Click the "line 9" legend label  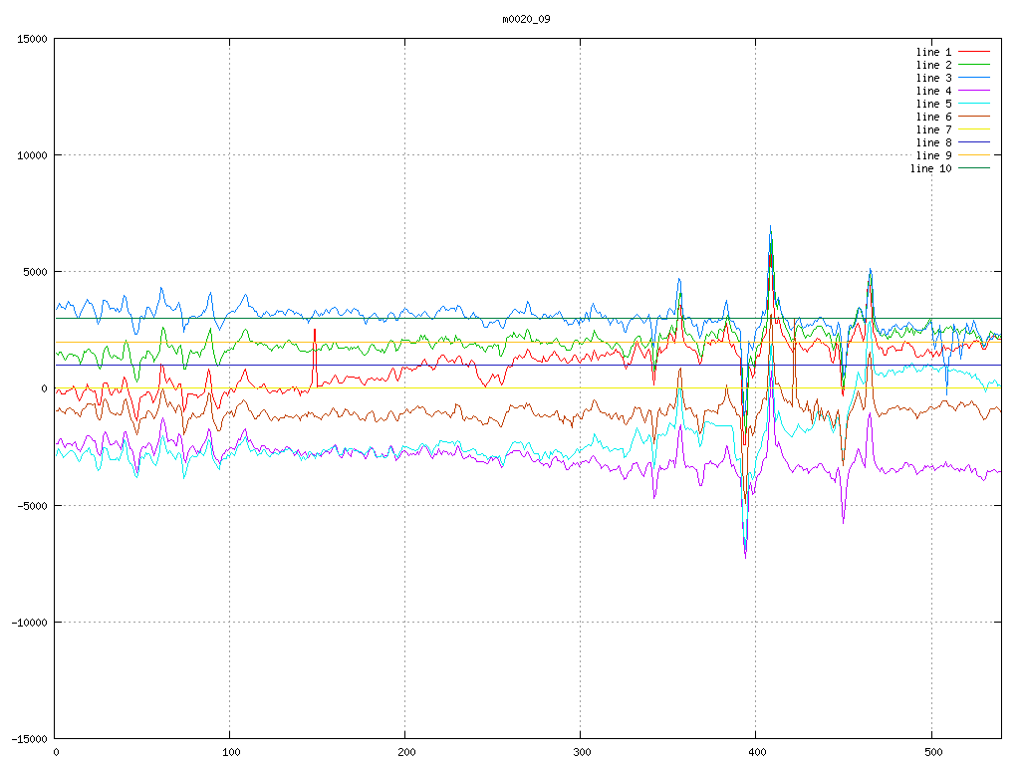point(933,155)
